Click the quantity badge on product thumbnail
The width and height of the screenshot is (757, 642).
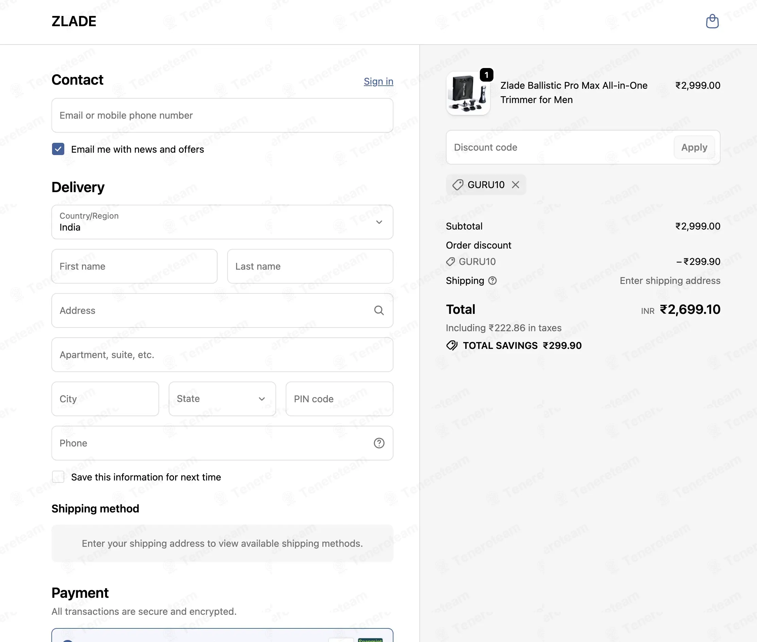click(487, 75)
